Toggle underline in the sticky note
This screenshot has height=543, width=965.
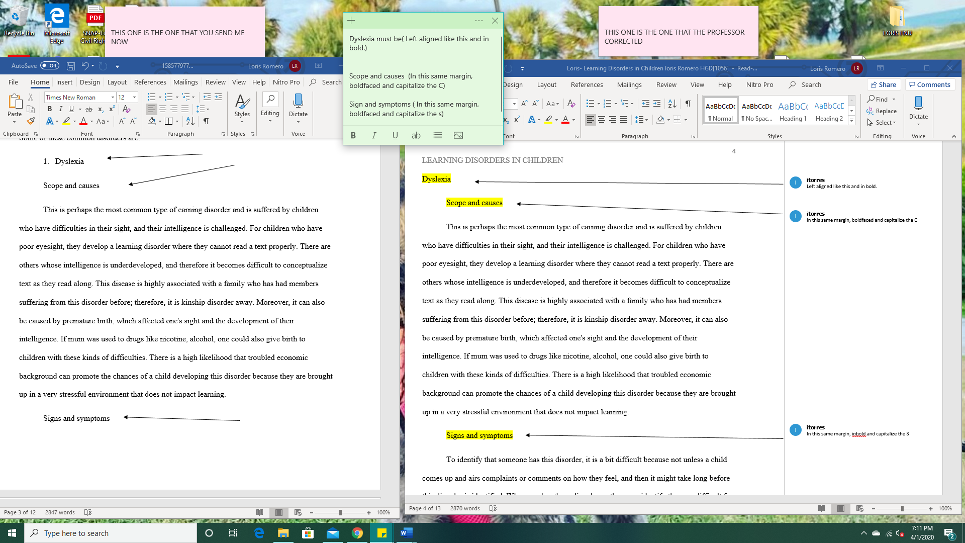click(395, 135)
